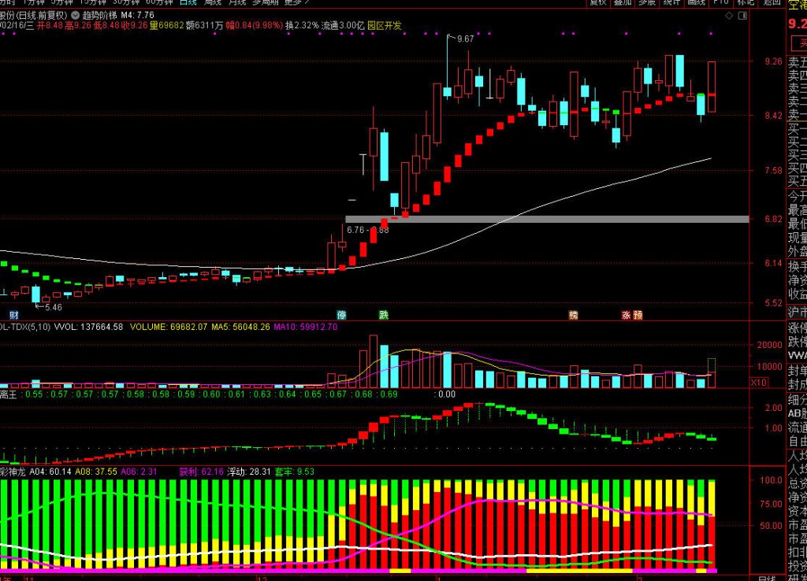Switch to 周线 weekly chart period
This screenshot has height=581, width=807.
click(x=213, y=2)
